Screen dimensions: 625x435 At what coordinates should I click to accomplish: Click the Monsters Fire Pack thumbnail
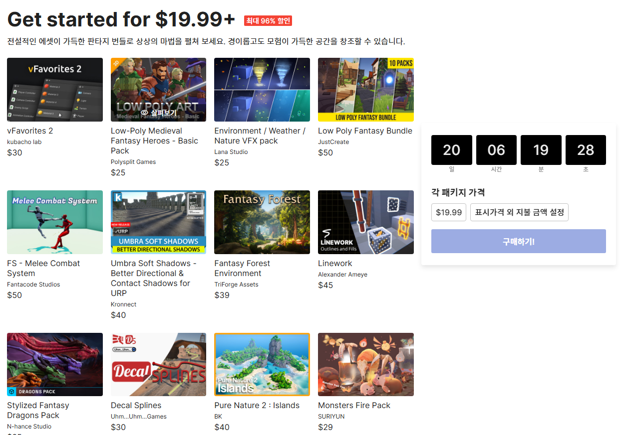(x=366, y=364)
